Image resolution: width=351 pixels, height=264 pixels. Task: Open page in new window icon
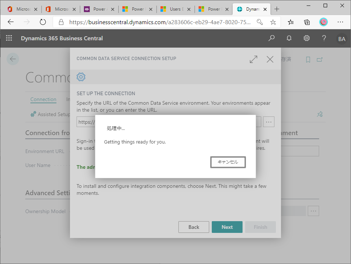(319, 60)
